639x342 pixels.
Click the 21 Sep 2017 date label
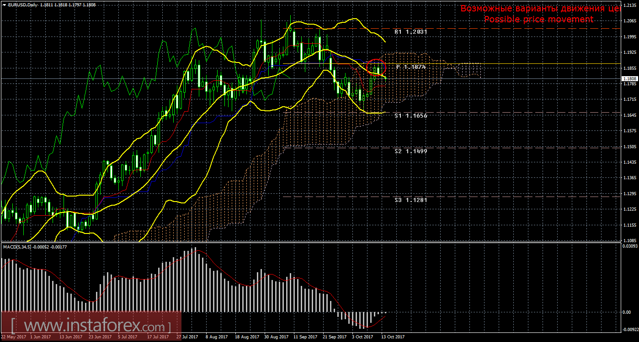335,337
